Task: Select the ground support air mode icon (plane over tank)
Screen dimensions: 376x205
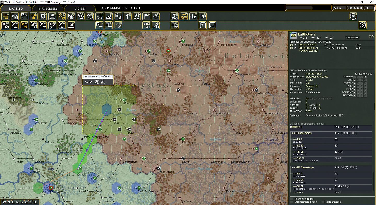Action: (x=15, y=25)
